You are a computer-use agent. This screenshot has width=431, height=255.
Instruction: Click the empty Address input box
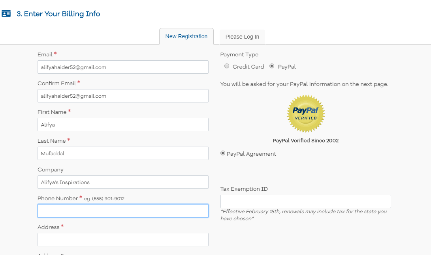pos(123,240)
